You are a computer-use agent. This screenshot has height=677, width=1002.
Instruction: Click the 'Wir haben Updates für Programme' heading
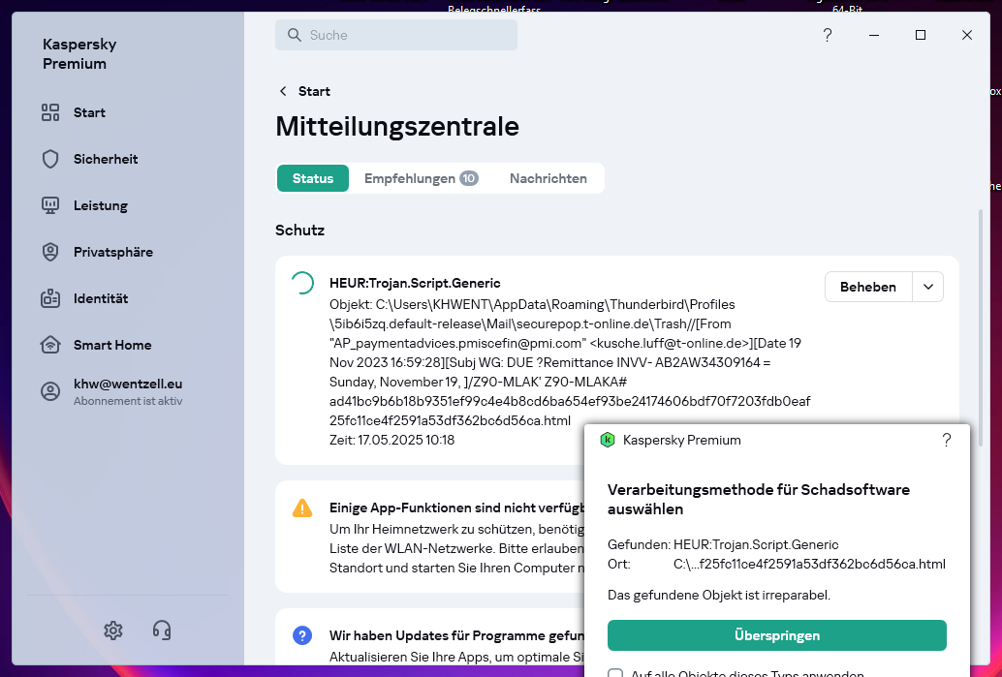pos(456,635)
